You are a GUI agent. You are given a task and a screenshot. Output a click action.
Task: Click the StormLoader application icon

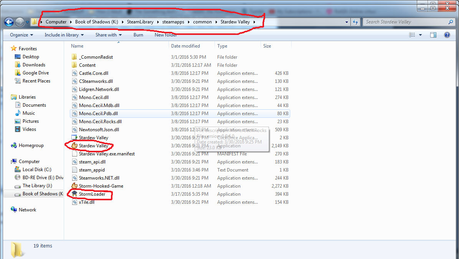[75, 194]
